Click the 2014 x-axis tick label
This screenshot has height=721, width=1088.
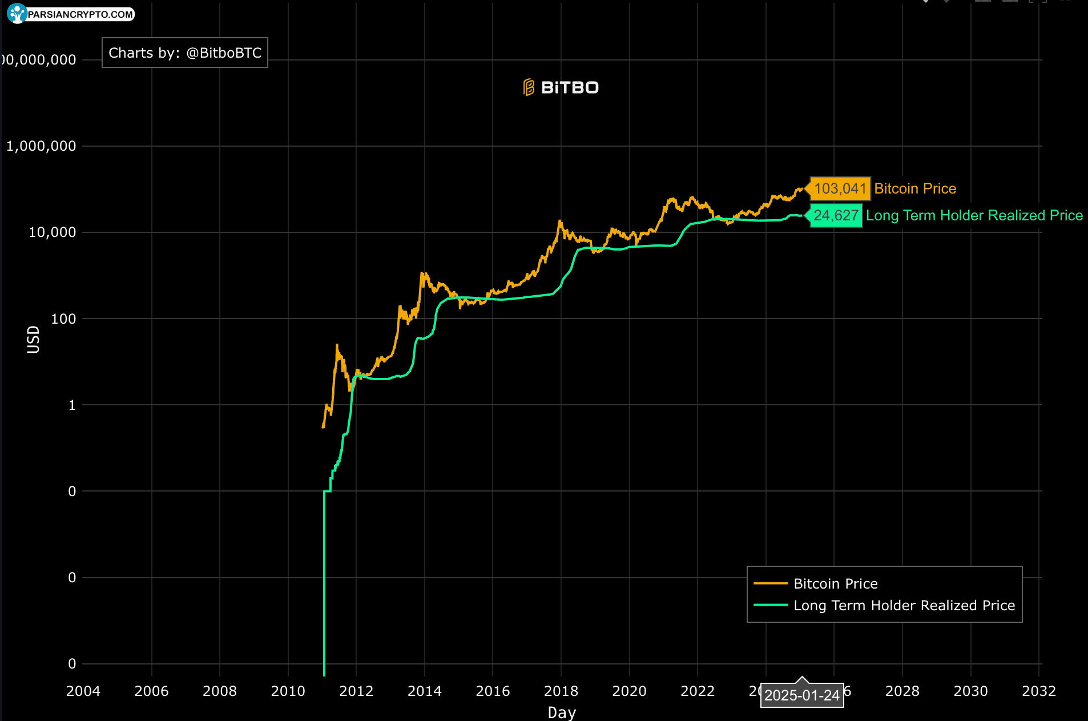click(425, 691)
